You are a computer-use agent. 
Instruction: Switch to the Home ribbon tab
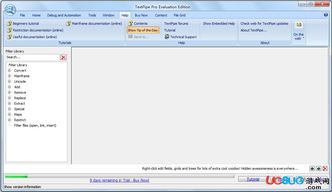coord(36,15)
